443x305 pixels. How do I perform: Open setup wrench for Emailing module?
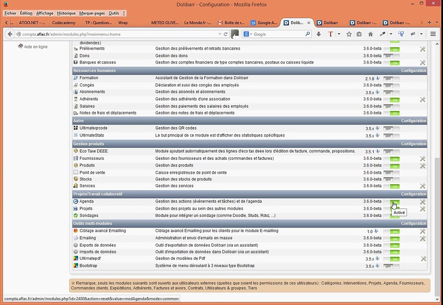pos(422,238)
